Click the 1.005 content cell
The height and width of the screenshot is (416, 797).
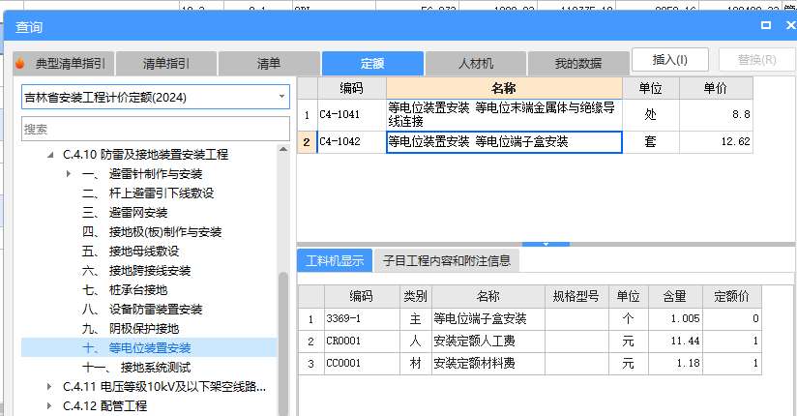[x=675, y=319]
